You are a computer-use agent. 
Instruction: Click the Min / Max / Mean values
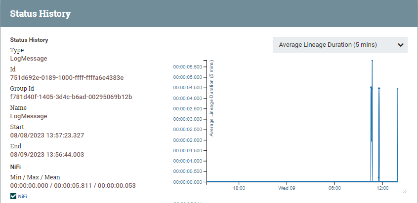[x=73, y=186]
